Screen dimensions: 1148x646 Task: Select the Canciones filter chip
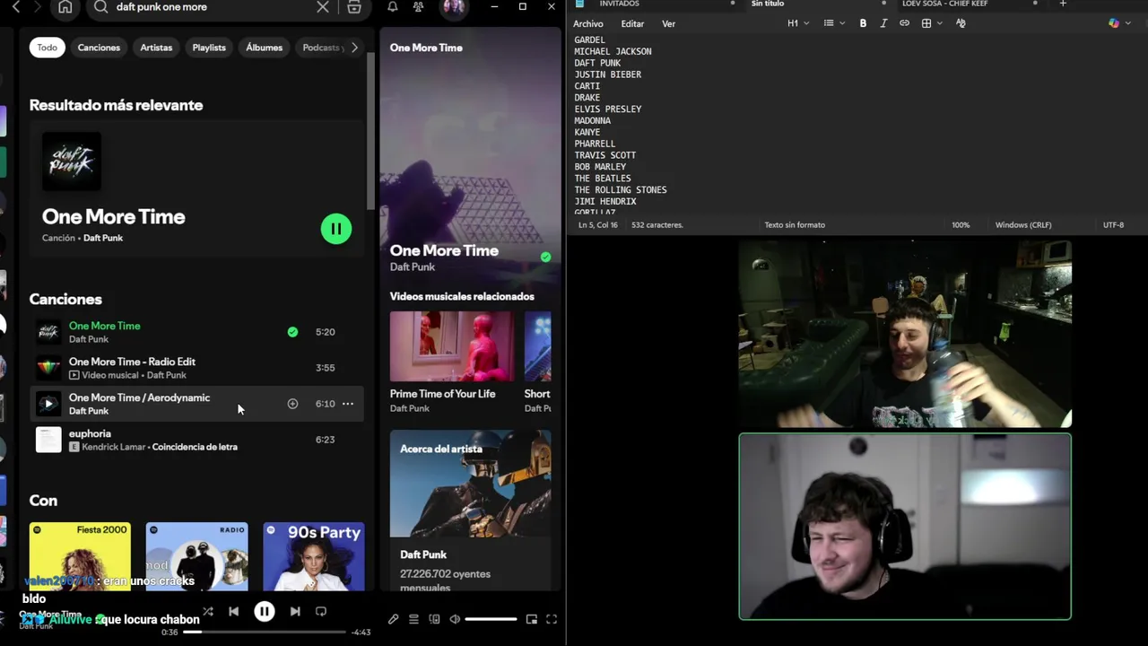point(99,48)
